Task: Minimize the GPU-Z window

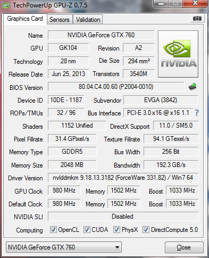Action: coord(161,4)
